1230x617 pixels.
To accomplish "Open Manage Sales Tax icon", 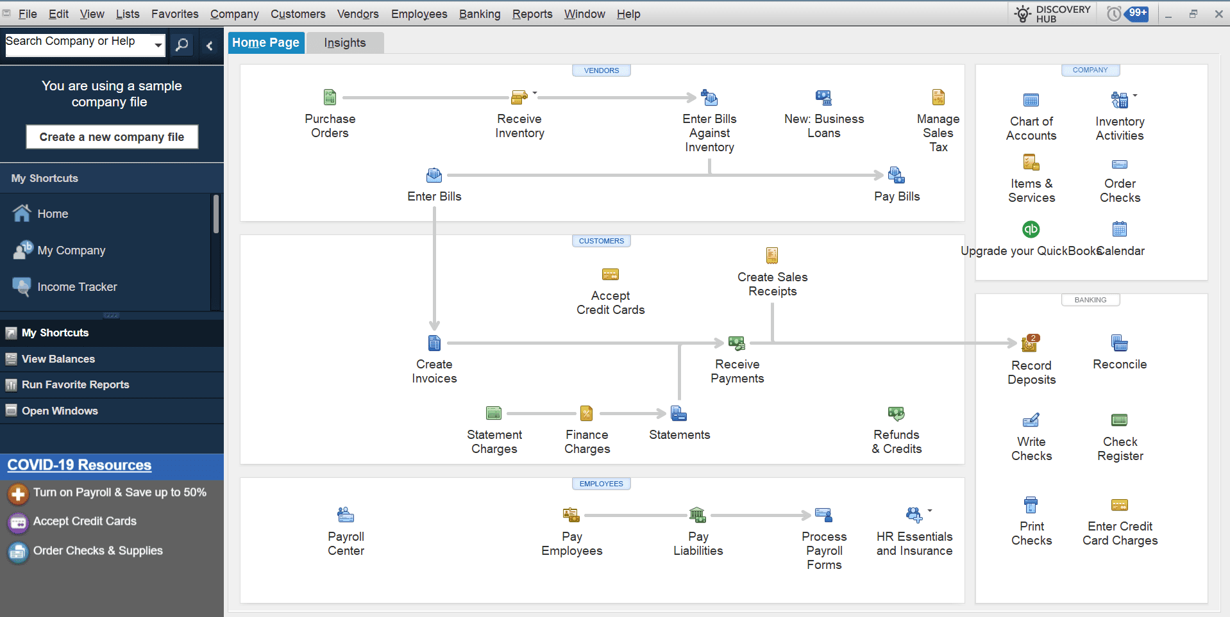I will pyautogui.click(x=938, y=97).
